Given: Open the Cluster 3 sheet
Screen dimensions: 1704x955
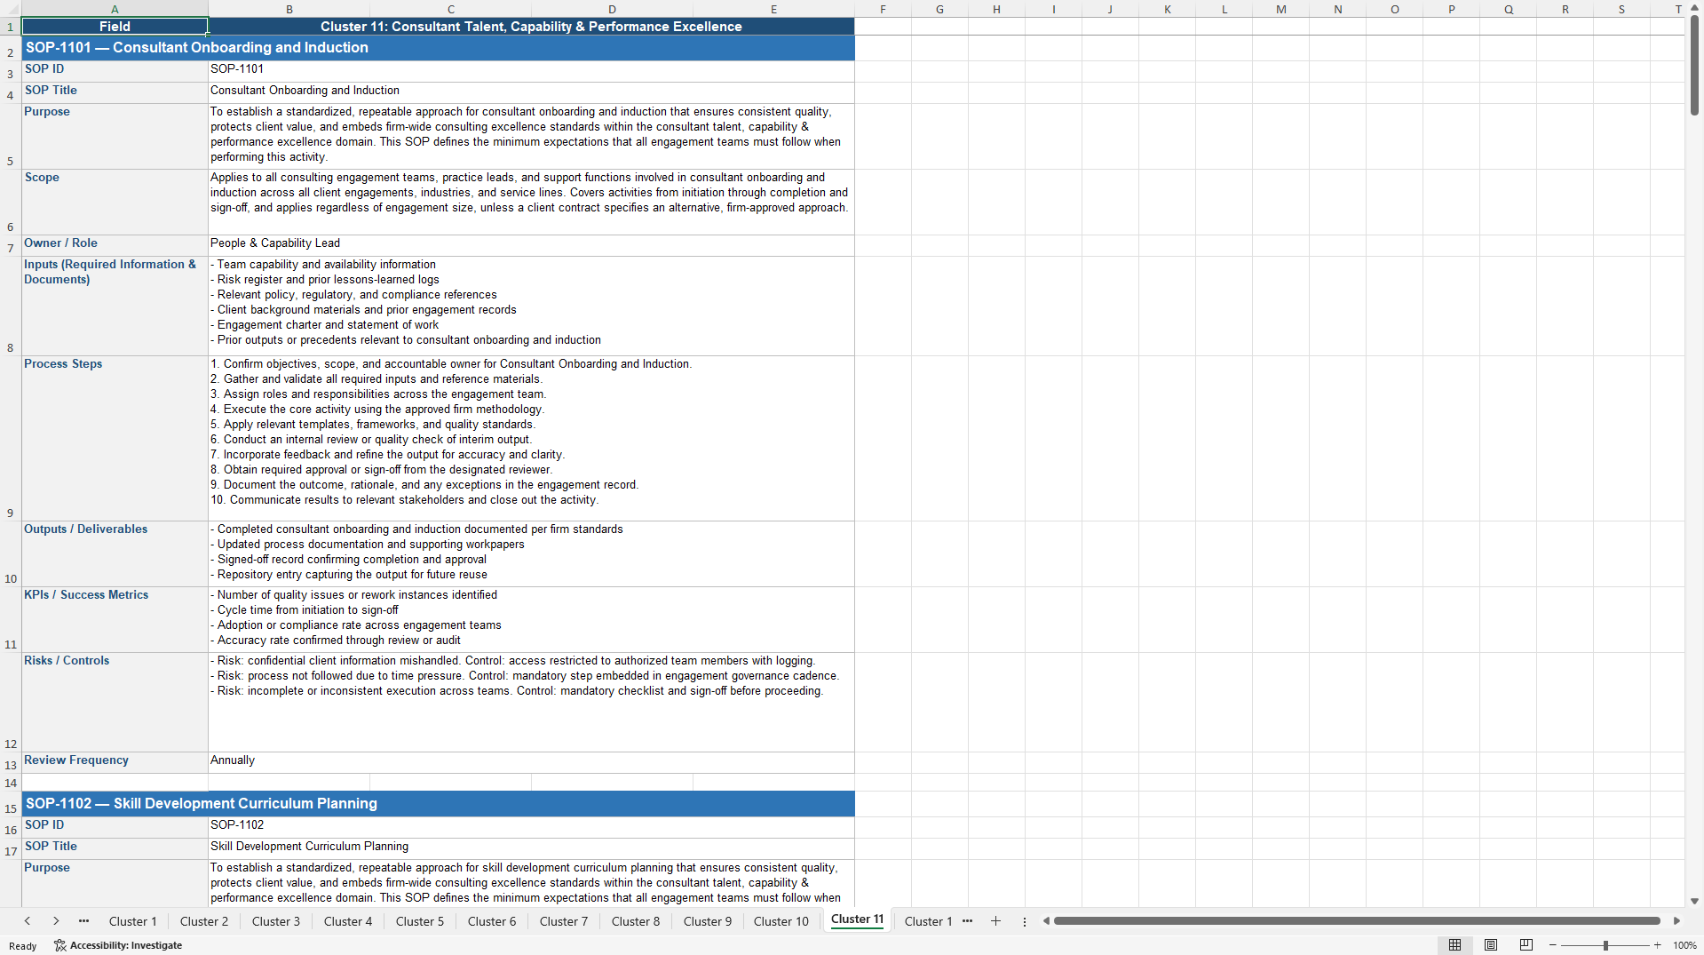Looking at the screenshot, I should pyautogui.click(x=276, y=921).
